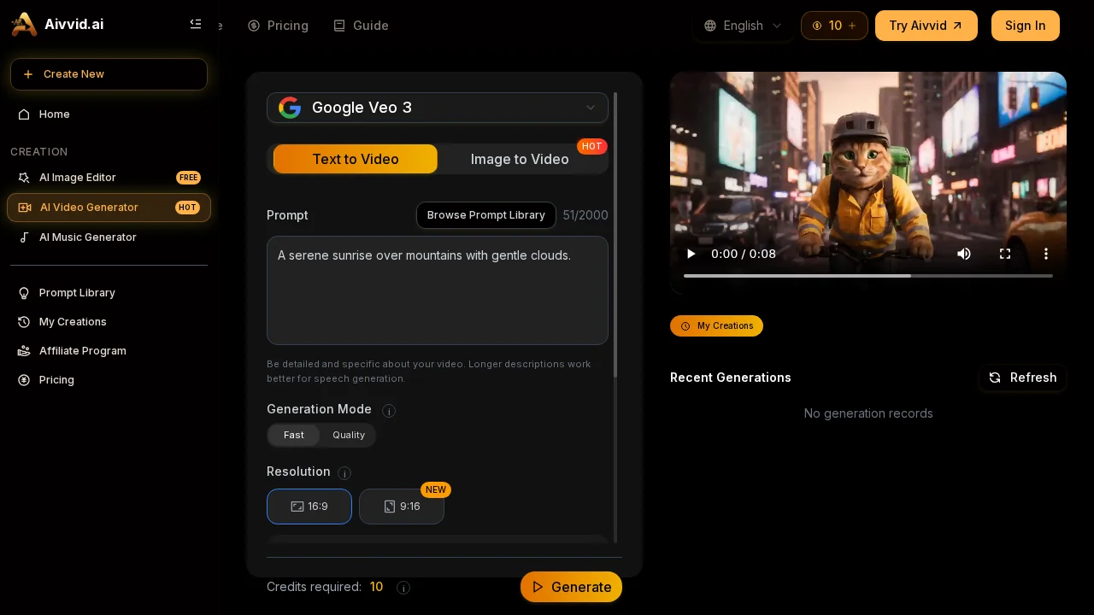Expand the credits indicator in the header
The image size is (1094, 615).
pyautogui.click(x=834, y=26)
